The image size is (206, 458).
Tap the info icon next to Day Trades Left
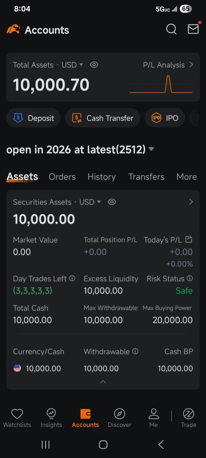(x=72, y=278)
